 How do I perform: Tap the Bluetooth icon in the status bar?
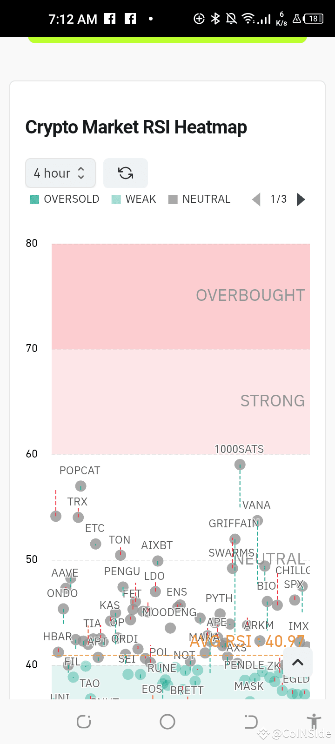pos(215,19)
